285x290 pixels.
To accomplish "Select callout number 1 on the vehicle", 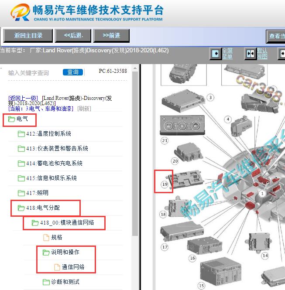I will pos(262,194).
